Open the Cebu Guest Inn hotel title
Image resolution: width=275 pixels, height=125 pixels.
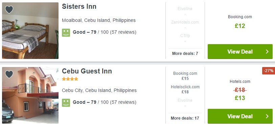click(x=87, y=71)
